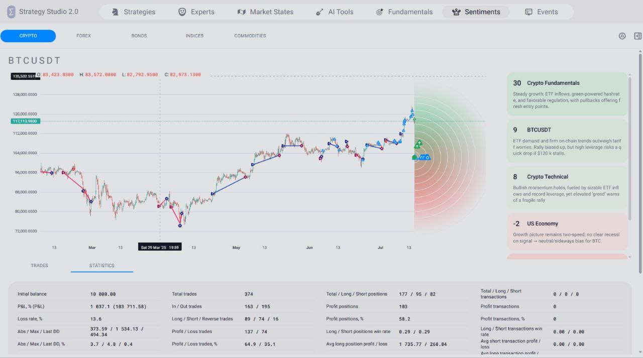Collapse the side panel with the panel toggle icon

click(x=637, y=36)
